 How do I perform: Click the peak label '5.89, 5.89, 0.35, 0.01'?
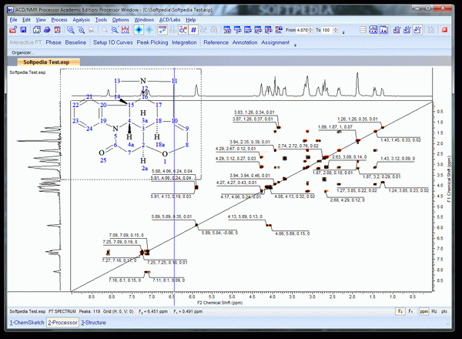172,216
